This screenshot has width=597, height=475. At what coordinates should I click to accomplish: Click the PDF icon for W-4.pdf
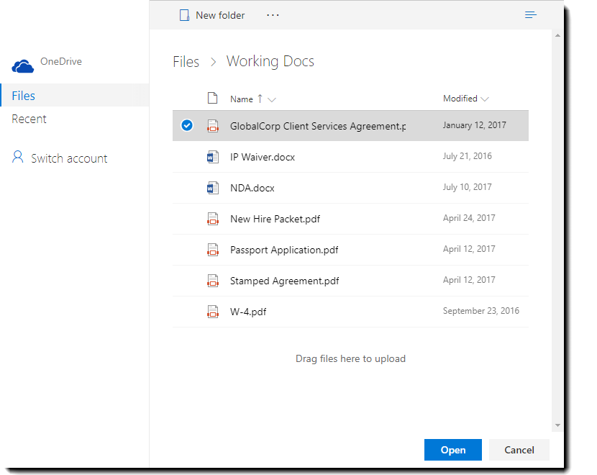pos(213,312)
